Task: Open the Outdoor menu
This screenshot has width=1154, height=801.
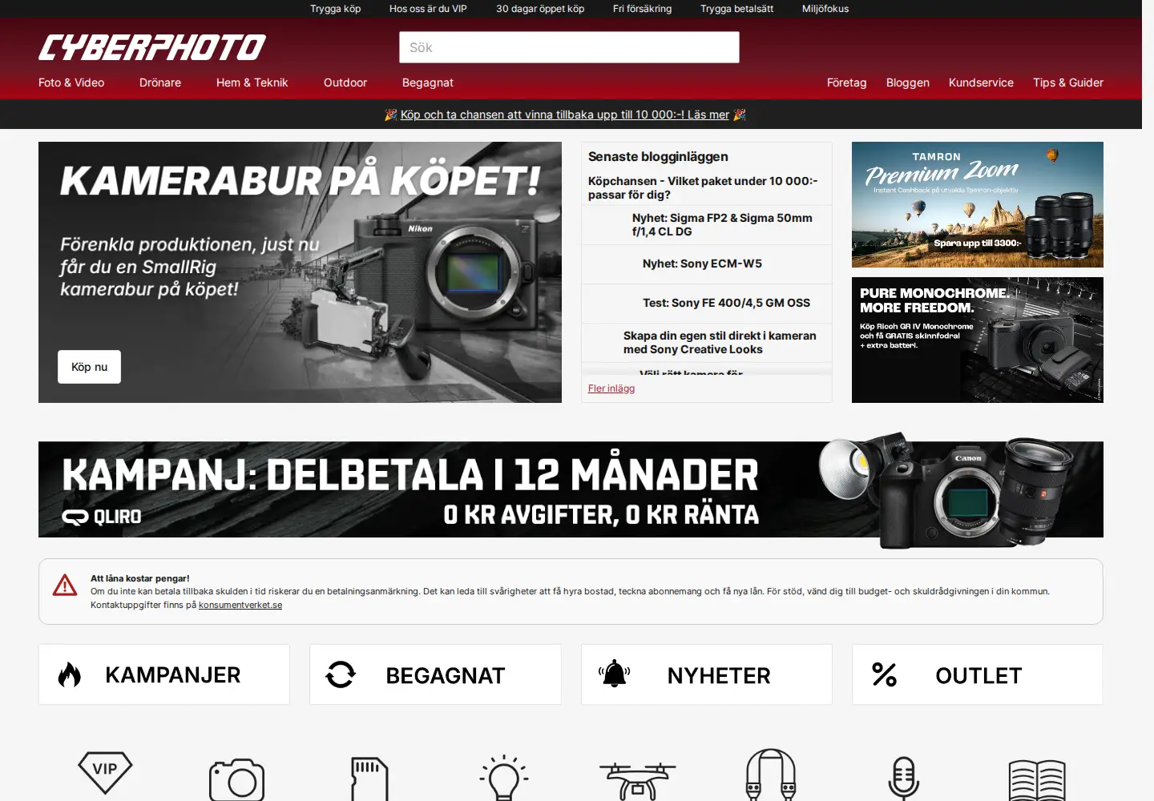Action: (x=345, y=83)
